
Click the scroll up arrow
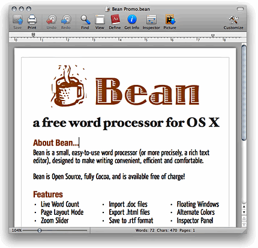coord(244,206)
